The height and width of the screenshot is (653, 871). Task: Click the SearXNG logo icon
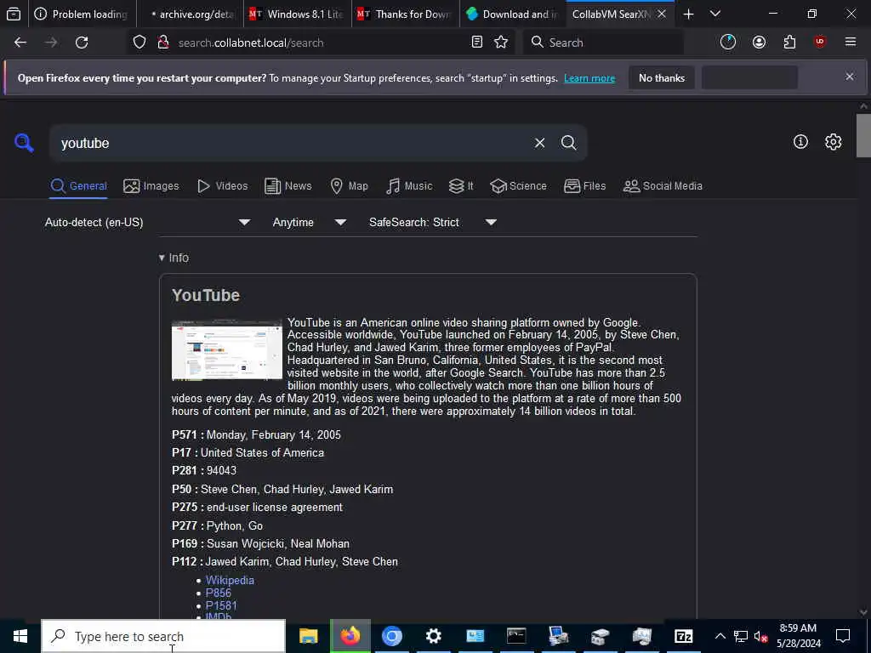[x=24, y=143]
